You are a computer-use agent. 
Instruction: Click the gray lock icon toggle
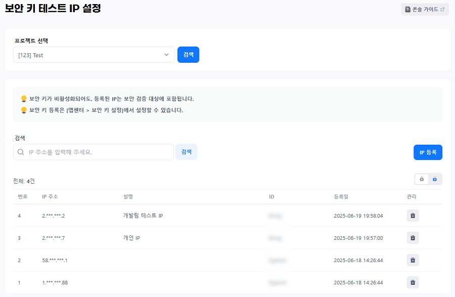[x=422, y=179]
